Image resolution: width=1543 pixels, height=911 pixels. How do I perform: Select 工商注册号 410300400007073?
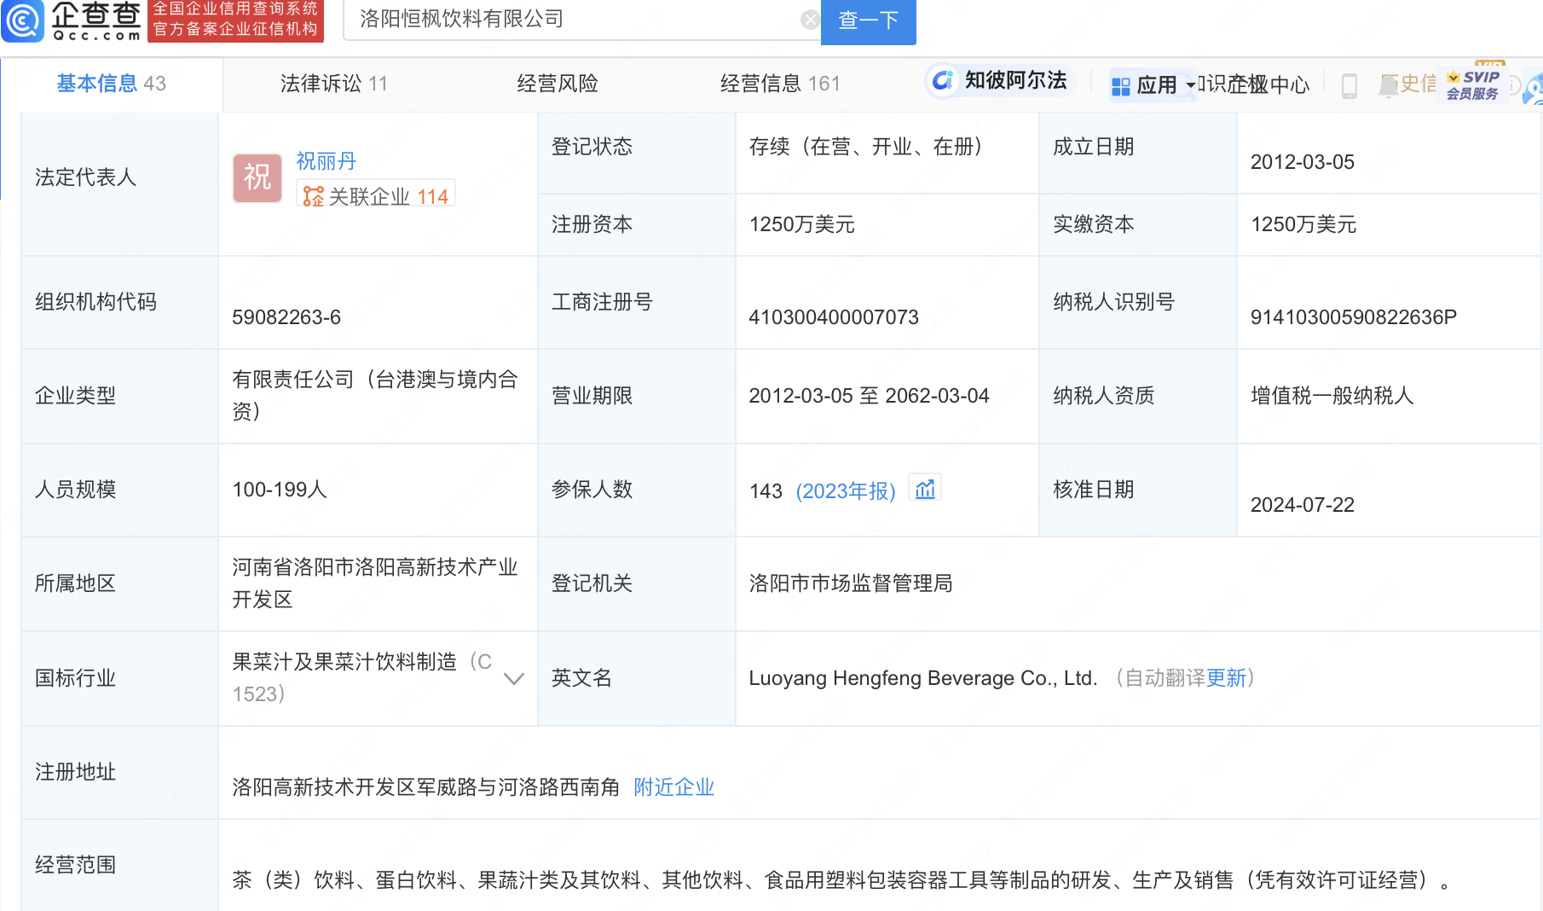click(x=834, y=317)
